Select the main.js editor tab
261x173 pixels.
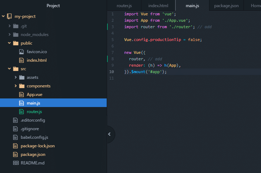[x=192, y=6]
